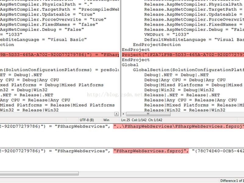Click AspNetCompiler.FixedNames = "false" in left pane

point(49,25)
